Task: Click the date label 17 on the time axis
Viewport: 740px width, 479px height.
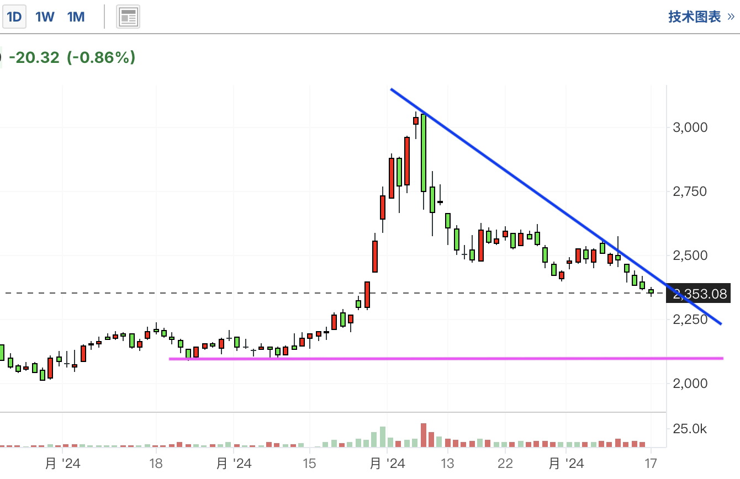Action: coord(651,464)
